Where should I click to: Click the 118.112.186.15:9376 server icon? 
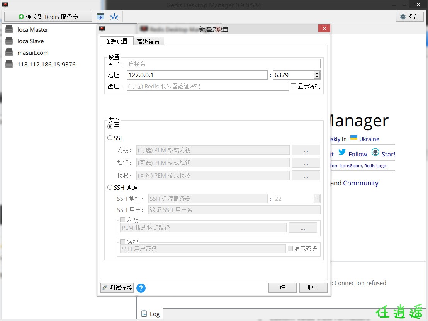(x=9, y=64)
